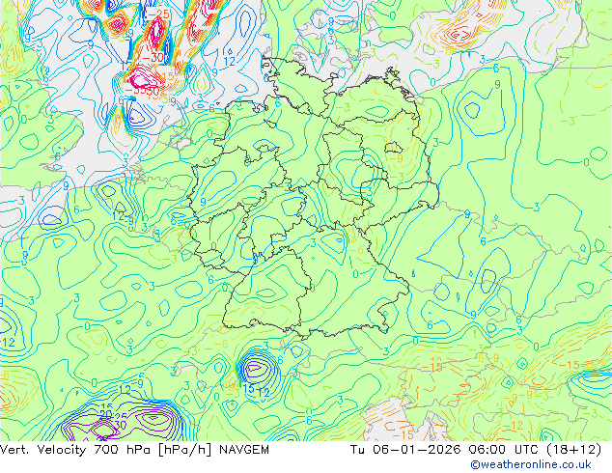
Task: Click the 'Tu 06-01-2026 06:00 UTC (18+12)' timestamp
Action: tap(476, 450)
